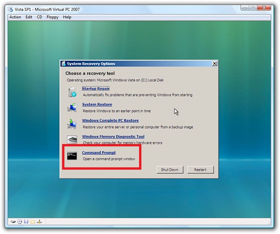Click the floppy disk status bar icon

[x=26, y=222]
